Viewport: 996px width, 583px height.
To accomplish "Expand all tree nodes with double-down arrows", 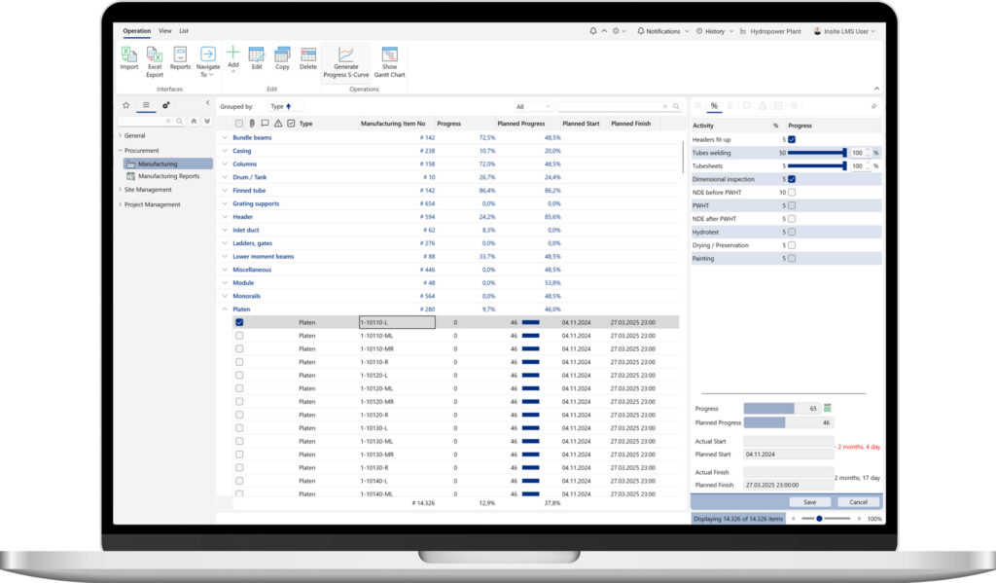I will pyautogui.click(x=206, y=121).
